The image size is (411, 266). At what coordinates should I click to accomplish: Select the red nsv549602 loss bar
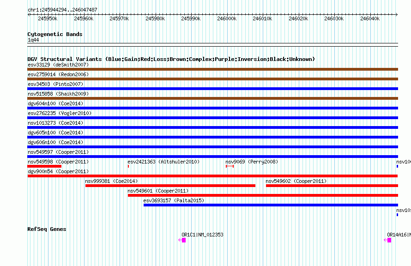coord(332,186)
